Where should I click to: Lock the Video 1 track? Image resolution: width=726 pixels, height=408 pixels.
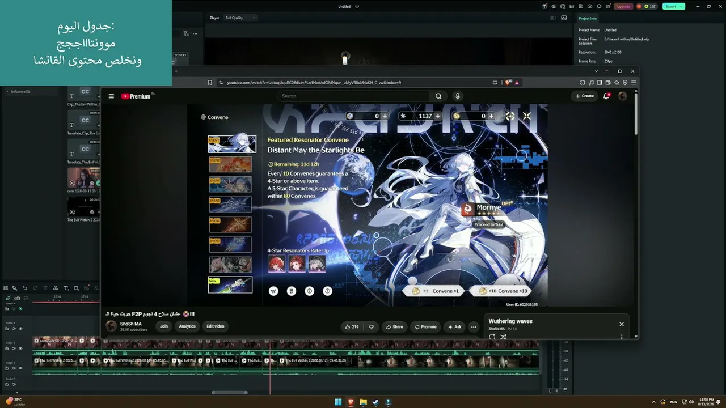pyautogui.click(x=7, y=368)
